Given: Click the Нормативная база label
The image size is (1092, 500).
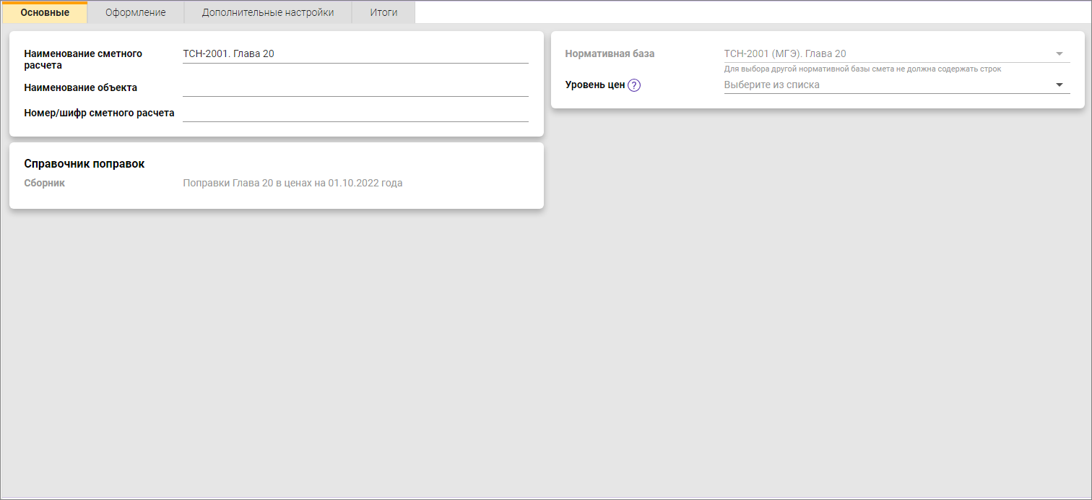Looking at the screenshot, I should tap(610, 53).
